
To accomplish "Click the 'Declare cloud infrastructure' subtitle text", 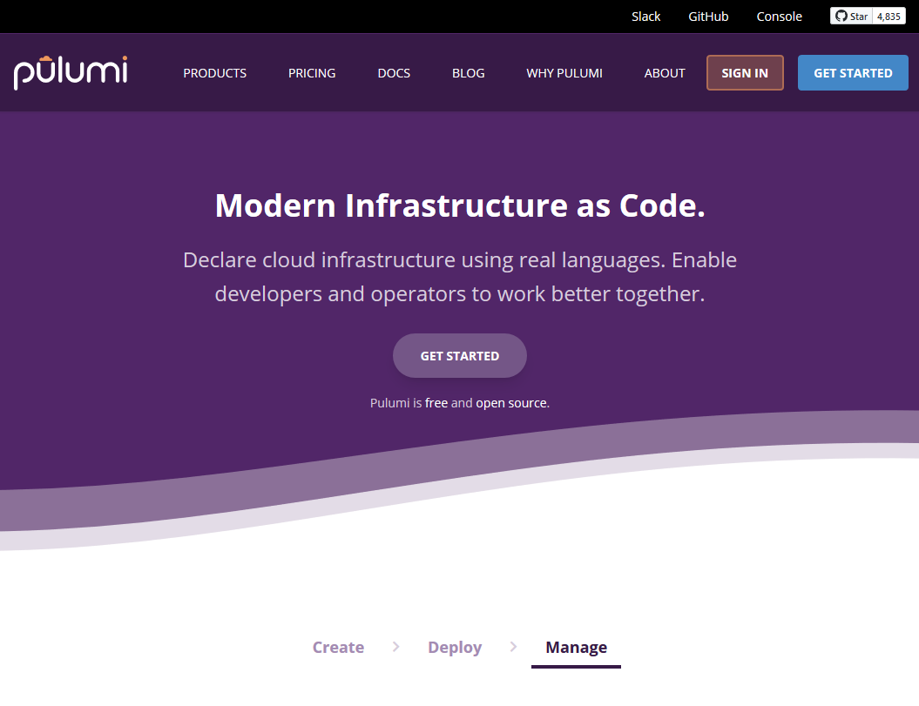I will click(x=460, y=277).
